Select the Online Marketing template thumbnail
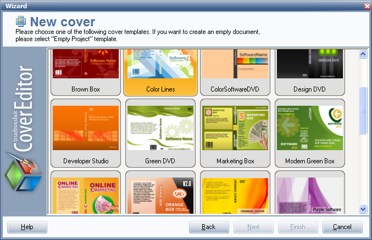This screenshot has width=372, height=240. pyautogui.click(x=86, y=196)
